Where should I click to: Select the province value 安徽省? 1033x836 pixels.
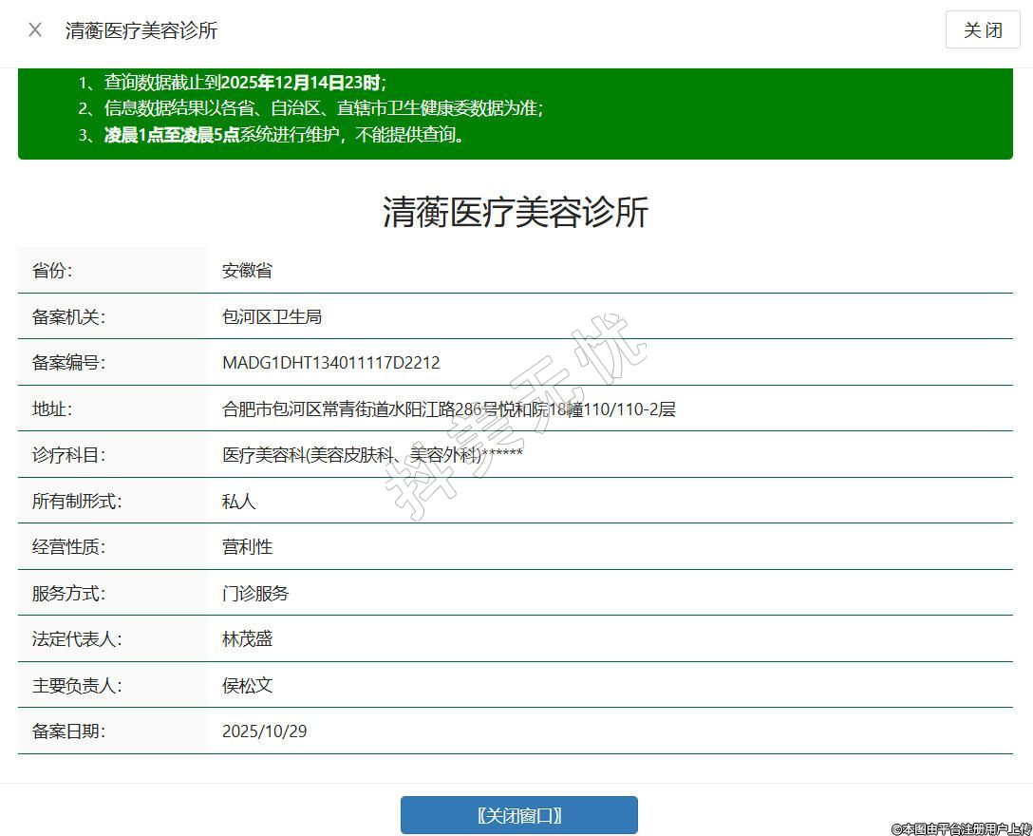[x=247, y=271]
